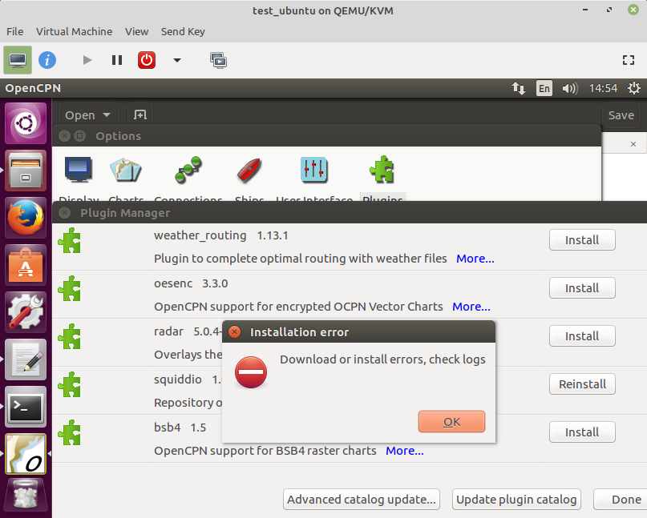The width and height of the screenshot is (647, 518).
Task: Click the red error stop icon
Action: coord(251,372)
